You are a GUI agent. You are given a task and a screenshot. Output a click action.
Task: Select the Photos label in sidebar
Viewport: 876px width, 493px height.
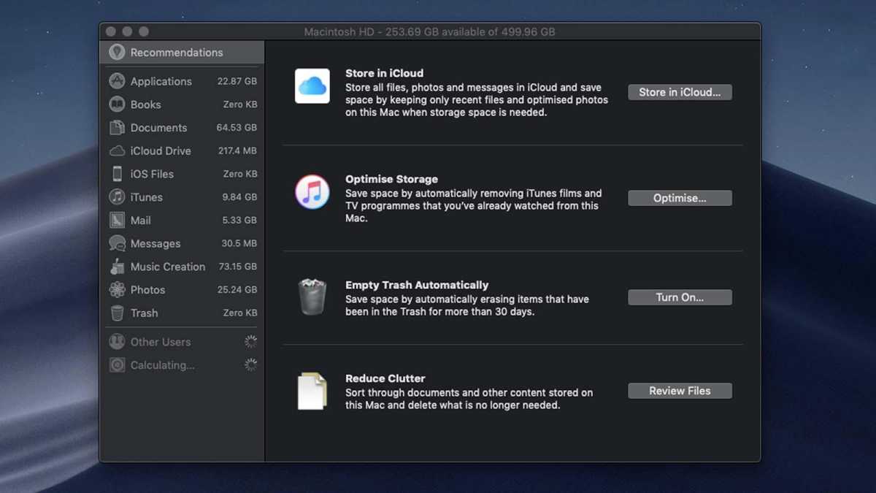point(148,290)
